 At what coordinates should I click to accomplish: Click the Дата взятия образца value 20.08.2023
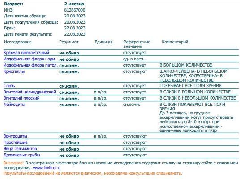pyautogui.click(x=75, y=16)
